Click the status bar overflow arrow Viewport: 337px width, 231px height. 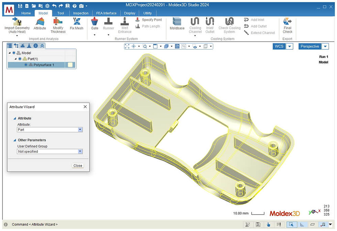coord(330,224)
